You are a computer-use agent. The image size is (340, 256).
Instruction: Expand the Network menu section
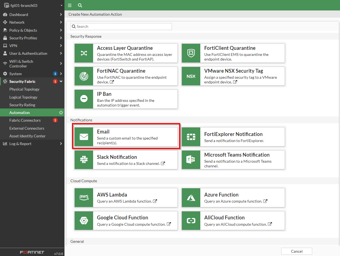32,22
